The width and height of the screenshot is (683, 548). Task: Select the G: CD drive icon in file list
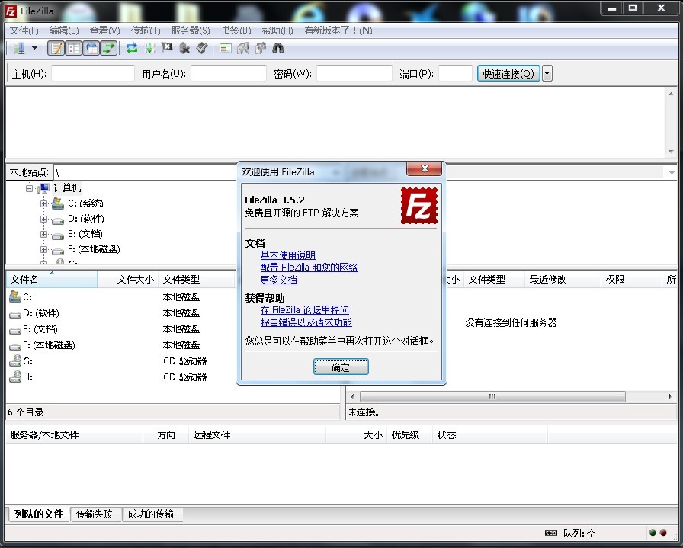[15, 361]
